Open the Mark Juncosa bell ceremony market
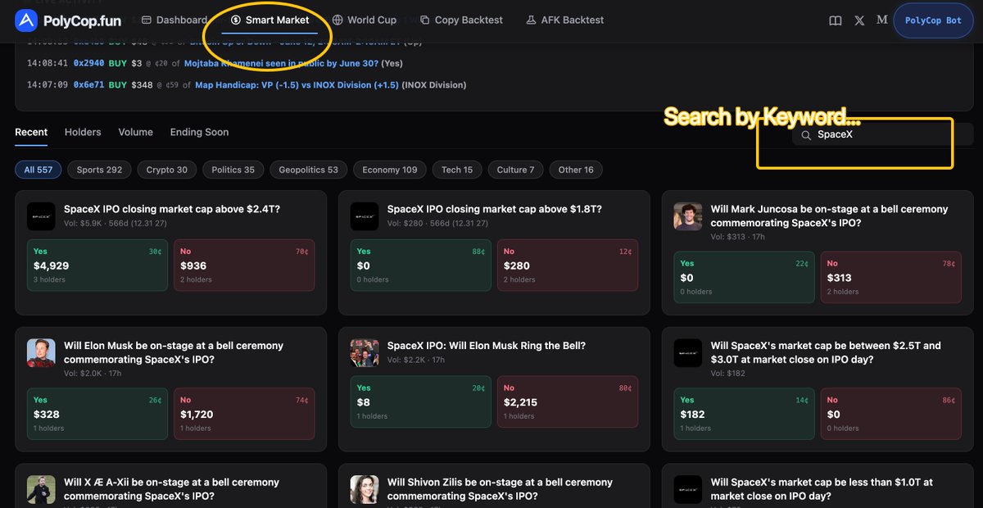This screenshot has width=983, height=508. pyautogui.click(x=829, y=215)
